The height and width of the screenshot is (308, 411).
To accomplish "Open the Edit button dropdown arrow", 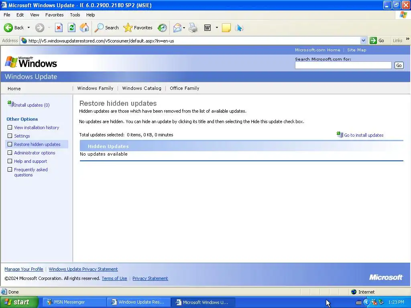I will coord(217,28).
